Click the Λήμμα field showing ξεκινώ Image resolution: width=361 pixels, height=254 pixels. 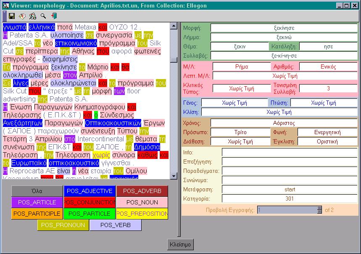tap(284, 37)
